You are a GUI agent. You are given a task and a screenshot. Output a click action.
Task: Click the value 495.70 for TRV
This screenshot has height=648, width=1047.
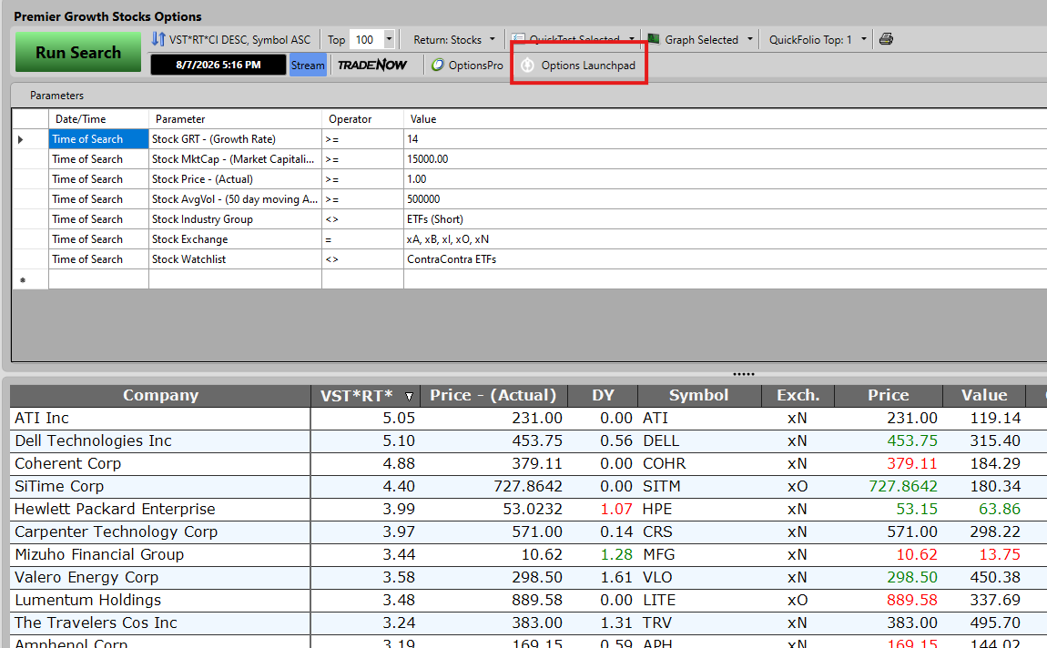point(983,623)
